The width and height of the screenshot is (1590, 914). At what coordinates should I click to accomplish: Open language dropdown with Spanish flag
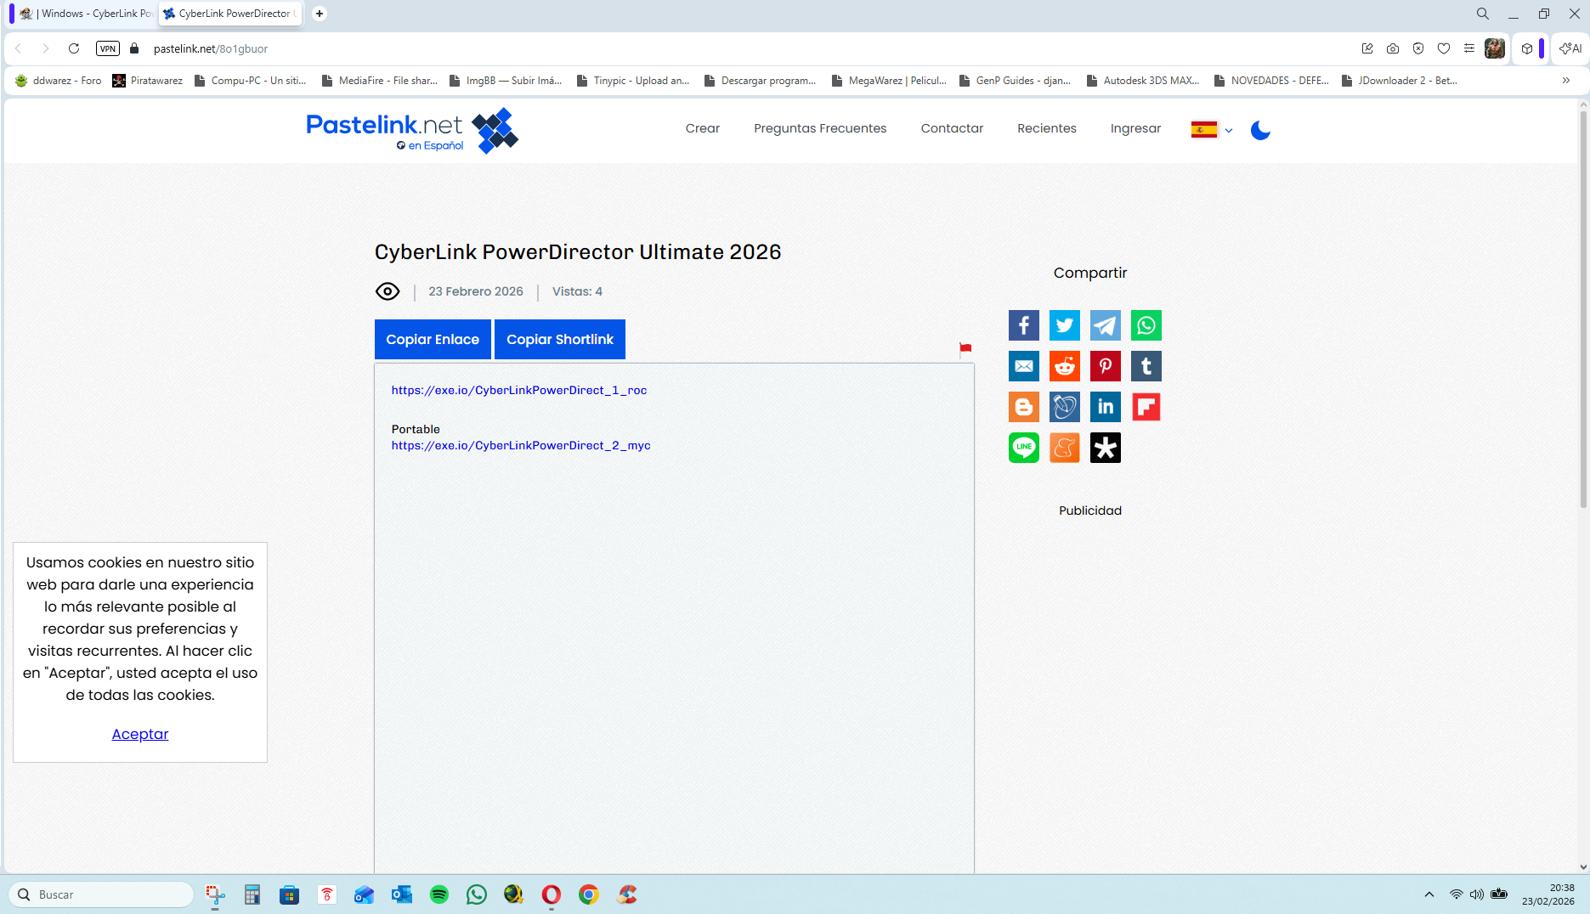coord(1212,129)
